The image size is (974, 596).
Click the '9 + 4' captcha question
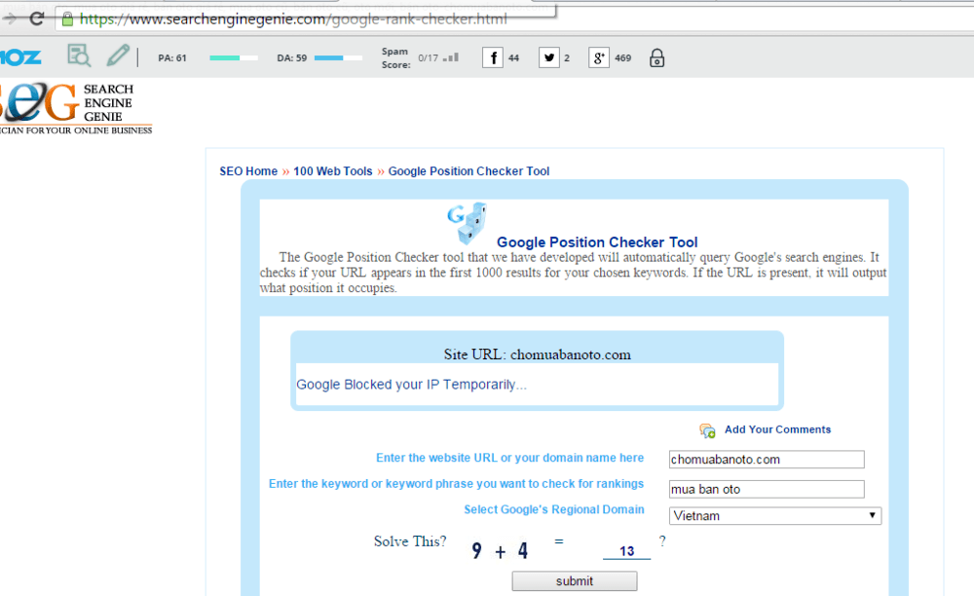pyautogui.click(x=500, y=550)
